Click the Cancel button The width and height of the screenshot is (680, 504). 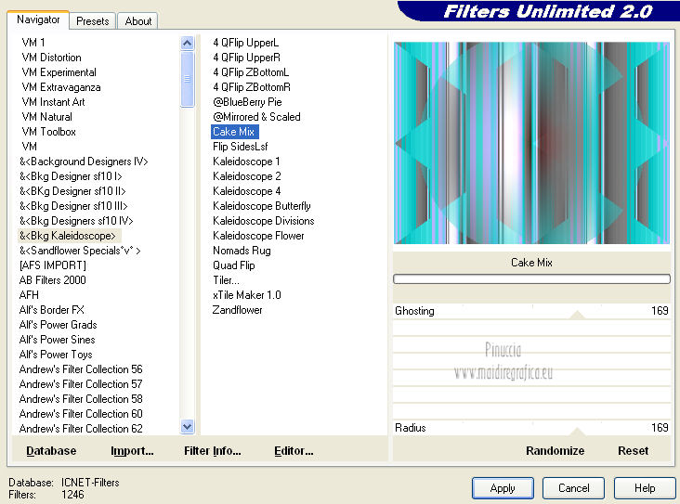tap(573, 488)
